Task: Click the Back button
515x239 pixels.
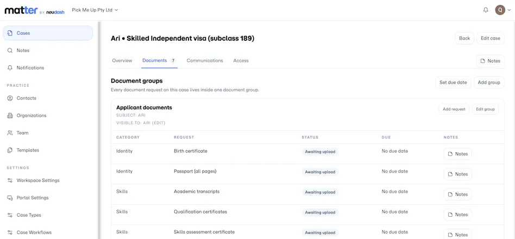Action: click(464, 39)
